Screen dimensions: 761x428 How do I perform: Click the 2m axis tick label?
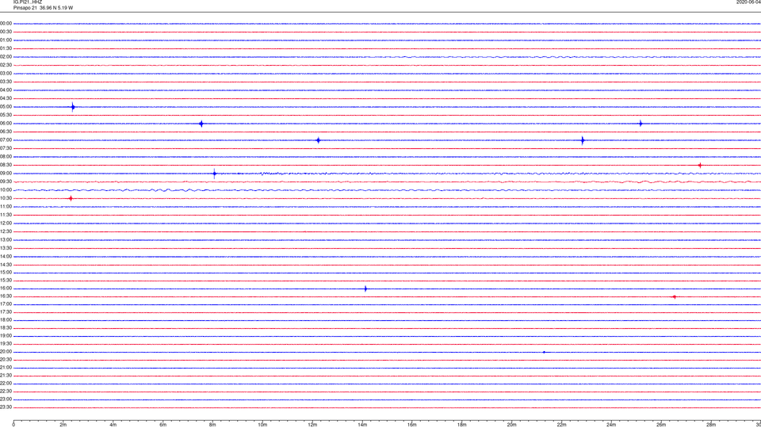point(63,425)
